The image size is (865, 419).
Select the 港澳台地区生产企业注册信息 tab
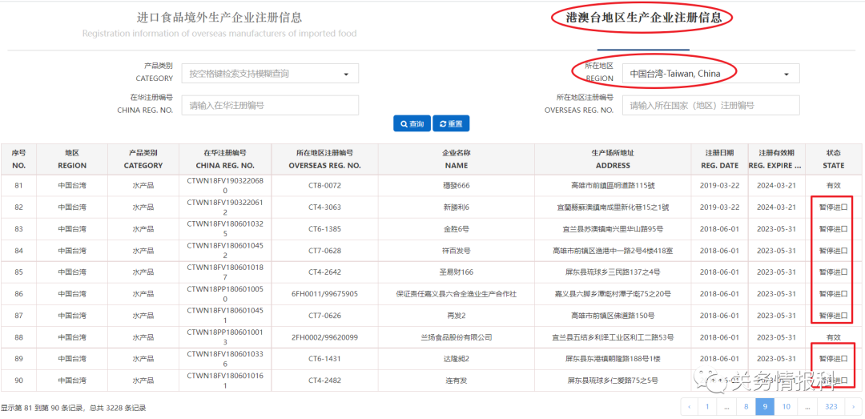pos(642,18)
